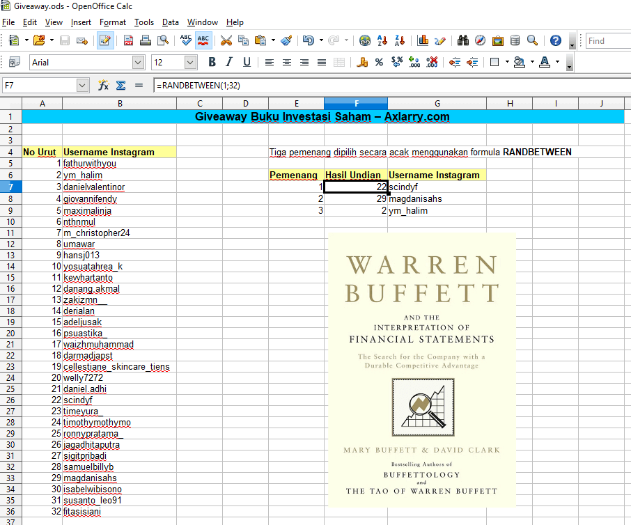631x525 pixels.
Task: Activate the Format Paintbrush
Action: pos(286,40)
